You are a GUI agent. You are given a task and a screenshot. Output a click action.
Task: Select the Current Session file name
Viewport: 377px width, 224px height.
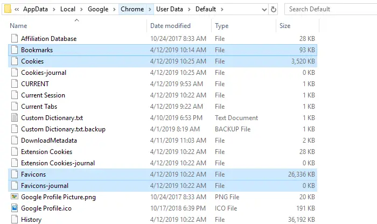(43, 95)
